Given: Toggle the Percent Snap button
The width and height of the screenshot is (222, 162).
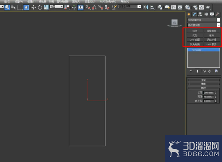Looking at the screenshot, I should click(x=101, y=7).
